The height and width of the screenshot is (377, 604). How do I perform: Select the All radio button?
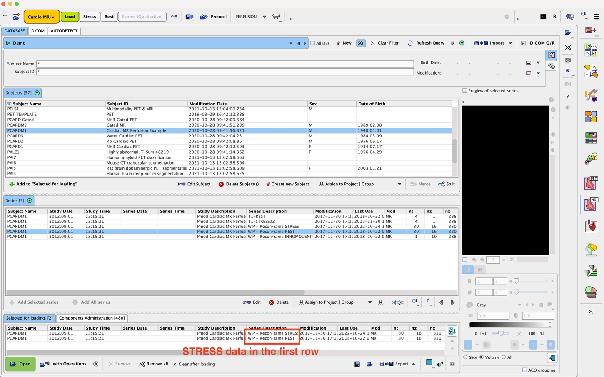pyautogui.click(x=504, y=357)
